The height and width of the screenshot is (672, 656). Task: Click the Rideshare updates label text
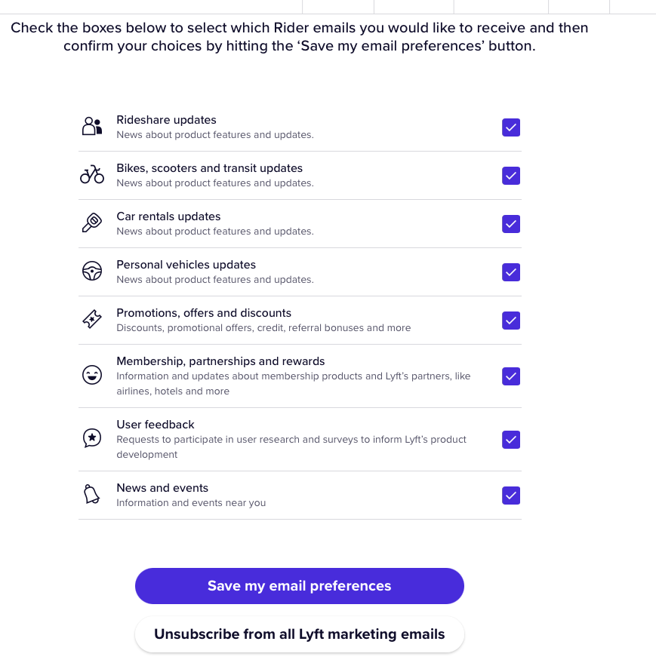166,120
